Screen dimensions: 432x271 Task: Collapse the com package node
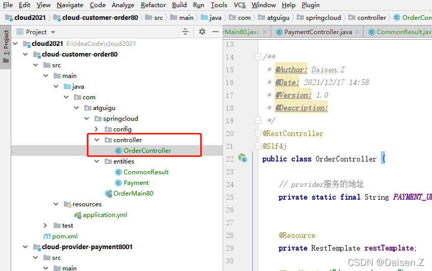point(66,97)
